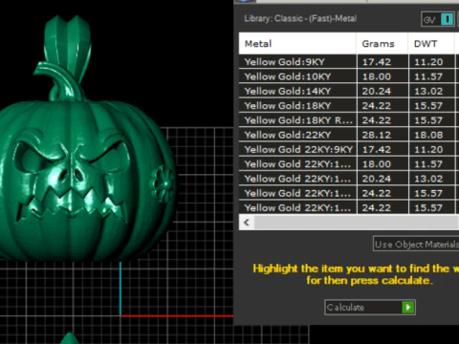
Task: Select the Yellow Gold:14KY row
Action: click(349, 91)
